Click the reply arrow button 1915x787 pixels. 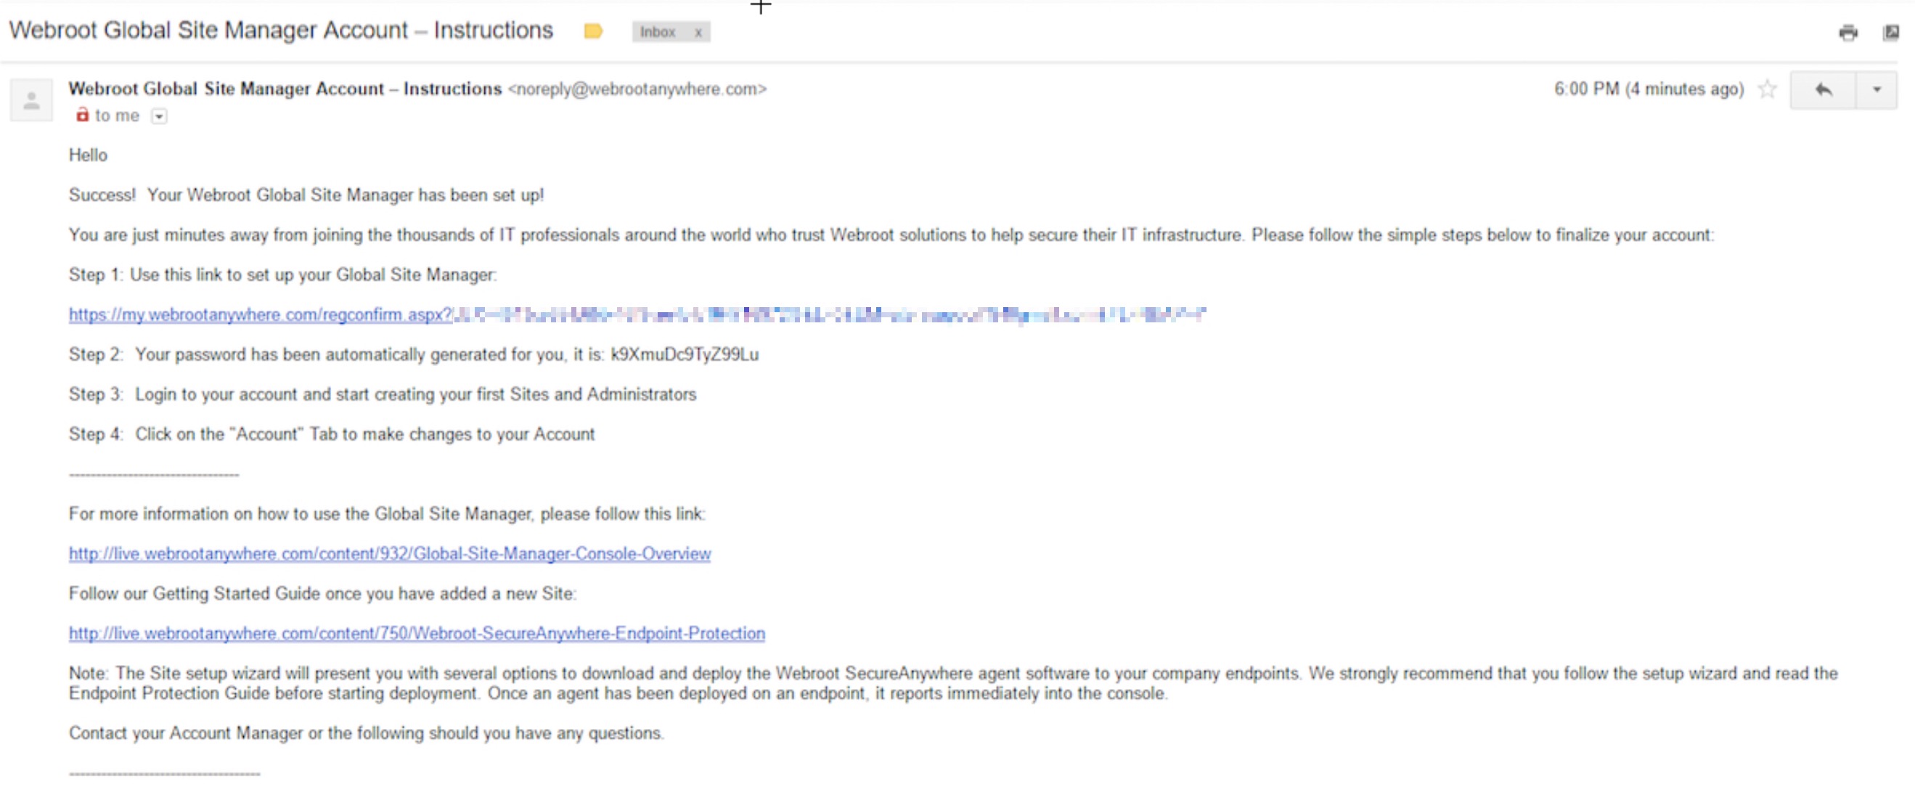(x=1823, y=90)
